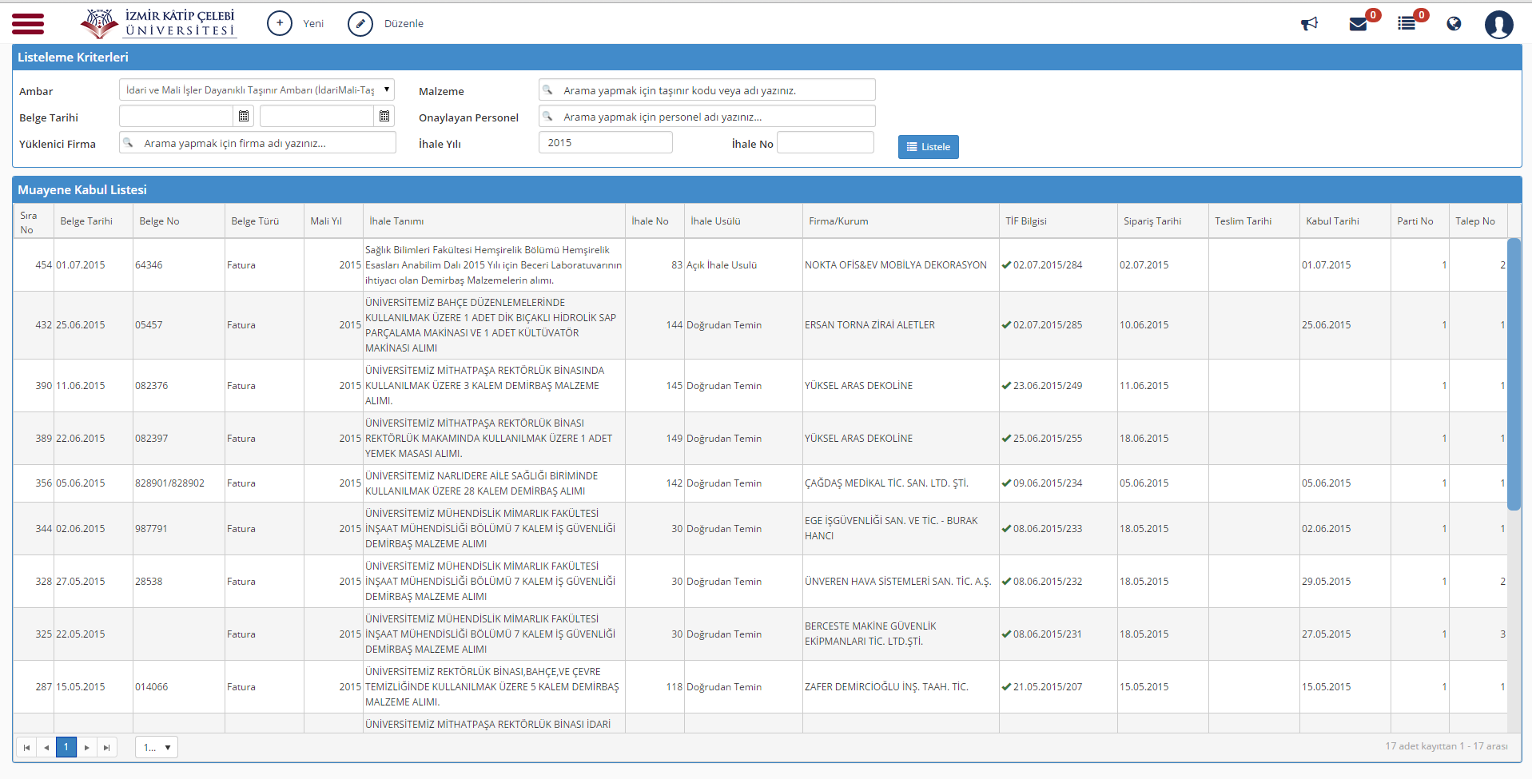Click the Malzeme search magnifier icon

(548, 90)
